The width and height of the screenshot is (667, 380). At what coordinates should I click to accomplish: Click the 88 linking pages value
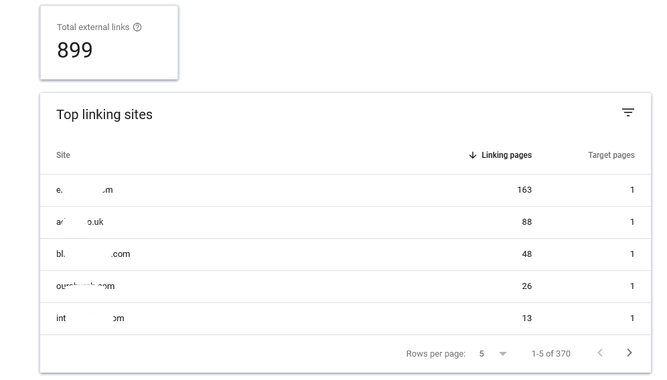(526, 222)
